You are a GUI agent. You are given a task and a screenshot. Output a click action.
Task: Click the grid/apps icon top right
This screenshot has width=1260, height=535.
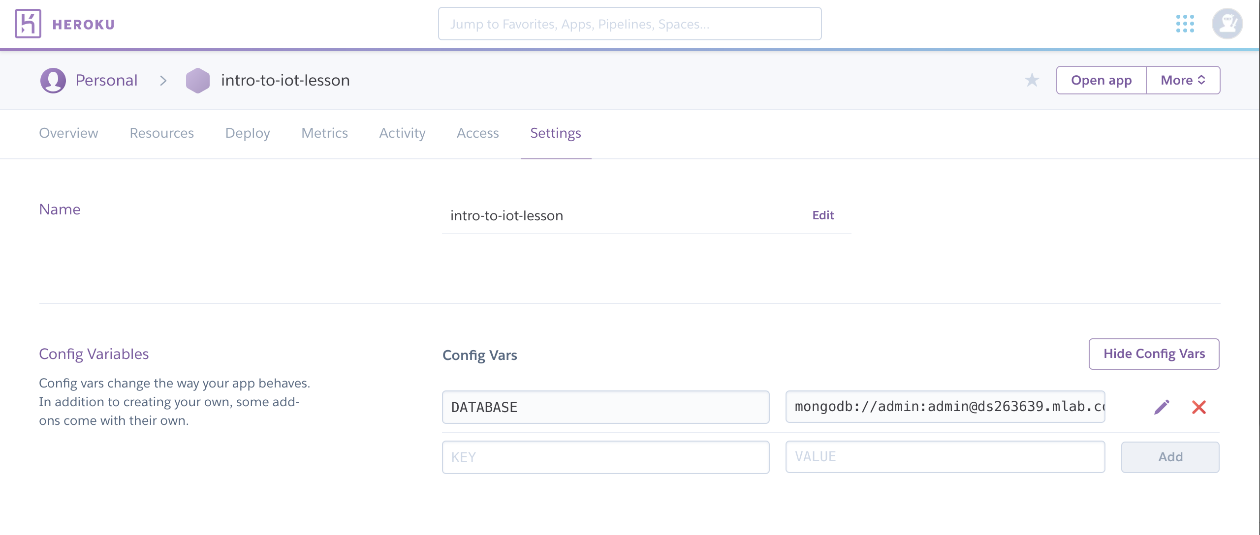point(1185,23)
